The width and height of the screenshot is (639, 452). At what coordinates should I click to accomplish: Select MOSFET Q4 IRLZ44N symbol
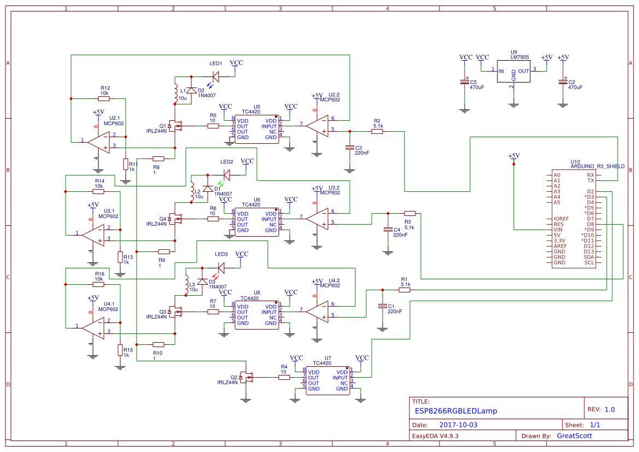click(176, 219)
